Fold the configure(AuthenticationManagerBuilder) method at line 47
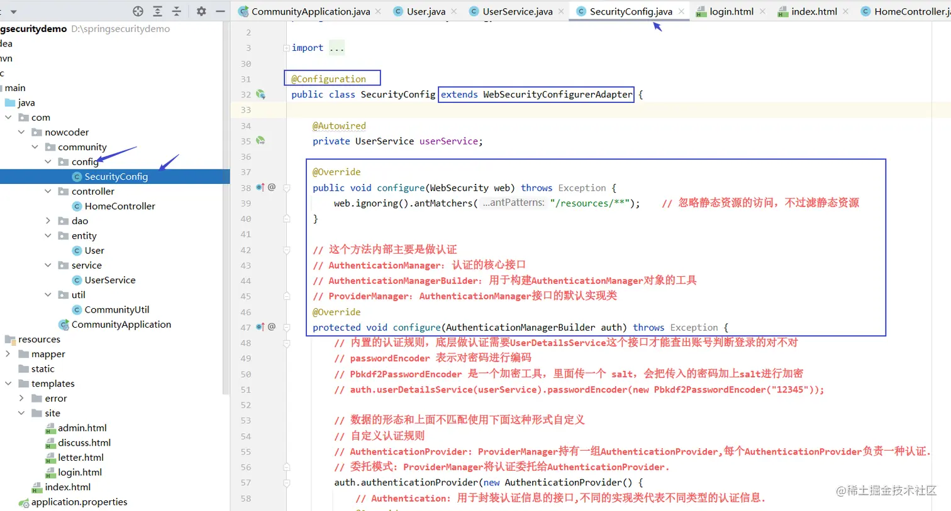Screen dimensions: 951x511 (x=286, y=328)
